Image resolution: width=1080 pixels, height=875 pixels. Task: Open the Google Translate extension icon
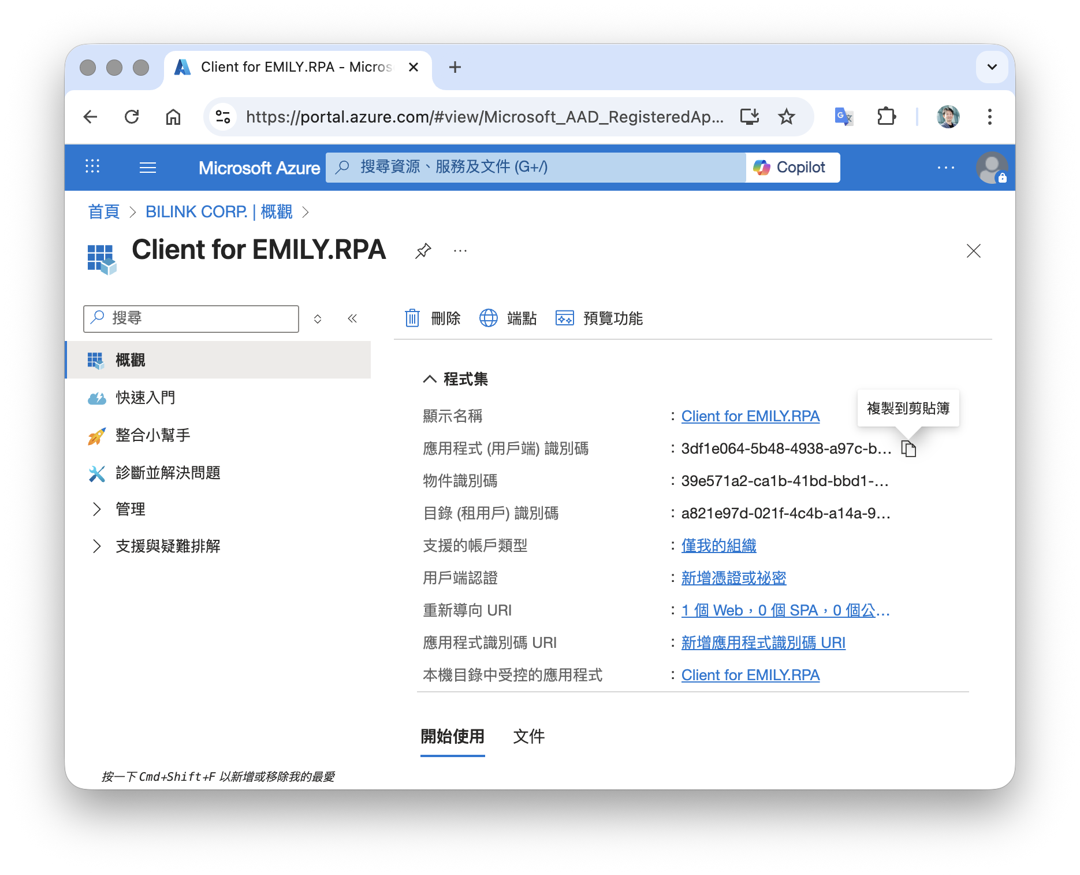click(x=843, y=117)
